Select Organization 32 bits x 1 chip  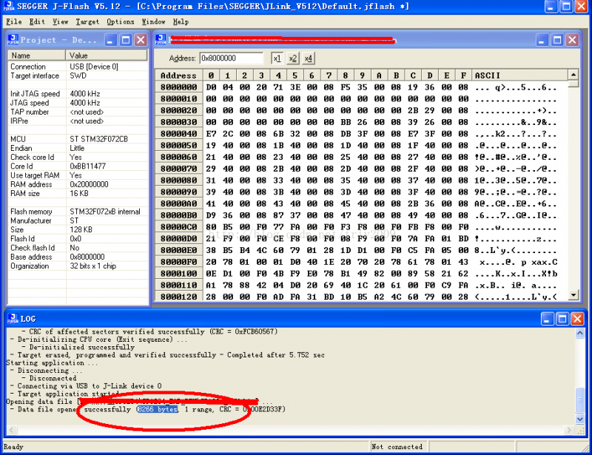click(93, 266)
